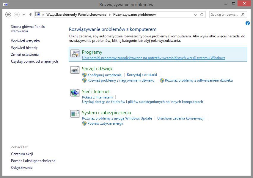Click shield icon beside Popraw zużycie energii
253x178 pixels.
[84, 123]
